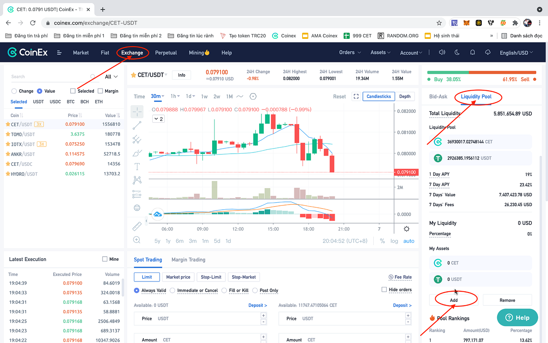The width and height of the screenshot is (548, 343).
Task: Open notifications bell icon
Action: (x=472, y=53)
